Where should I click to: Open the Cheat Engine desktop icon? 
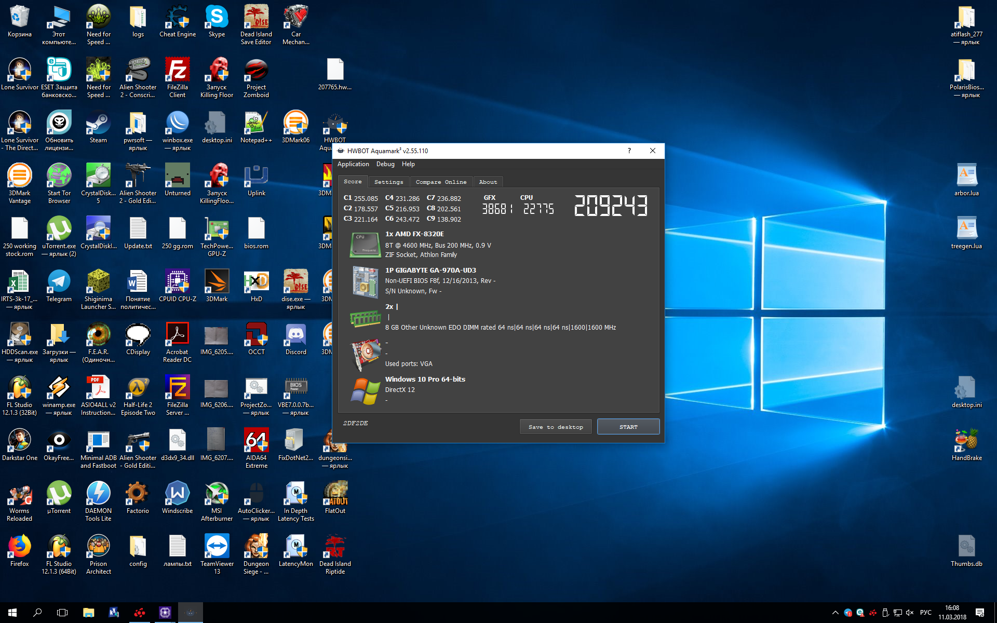pyautogui.click(x=178, y=21)
